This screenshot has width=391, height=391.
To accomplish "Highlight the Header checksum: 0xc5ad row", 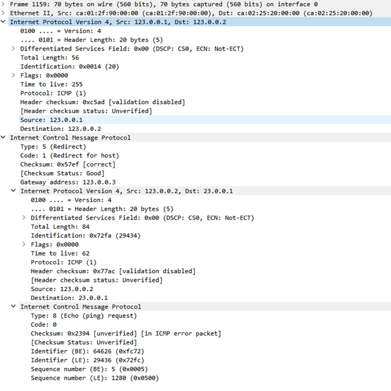I will click(x=102, y=102).
